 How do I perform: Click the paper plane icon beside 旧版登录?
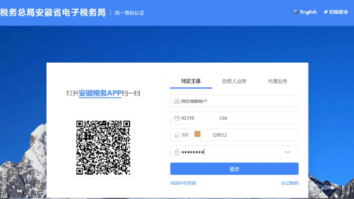pyautogui.click(x=325, y=12)
